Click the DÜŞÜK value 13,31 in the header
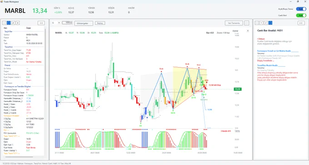 pos(111,12)
